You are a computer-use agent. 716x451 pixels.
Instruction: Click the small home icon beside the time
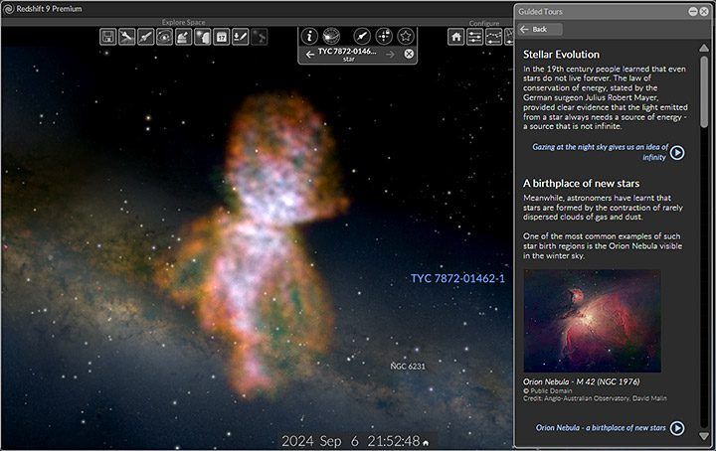[x=426, y=443]
